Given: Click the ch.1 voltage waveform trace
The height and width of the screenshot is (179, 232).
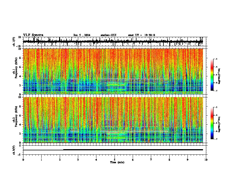Looking at the screenshot, I should (x=113, y=42).
